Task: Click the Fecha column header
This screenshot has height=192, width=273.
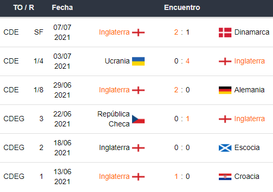Action: (62, 7)
